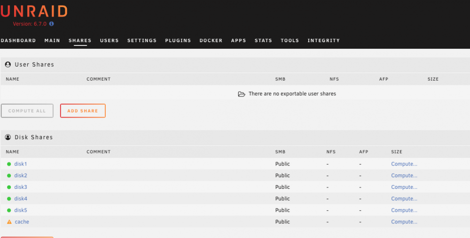Open the Users tab

pos(110,40)
